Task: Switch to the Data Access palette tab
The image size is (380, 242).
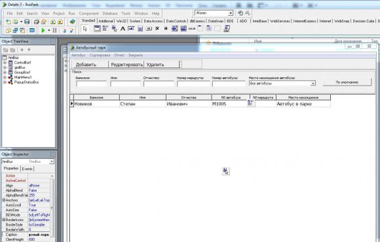Action: (153, 22)
